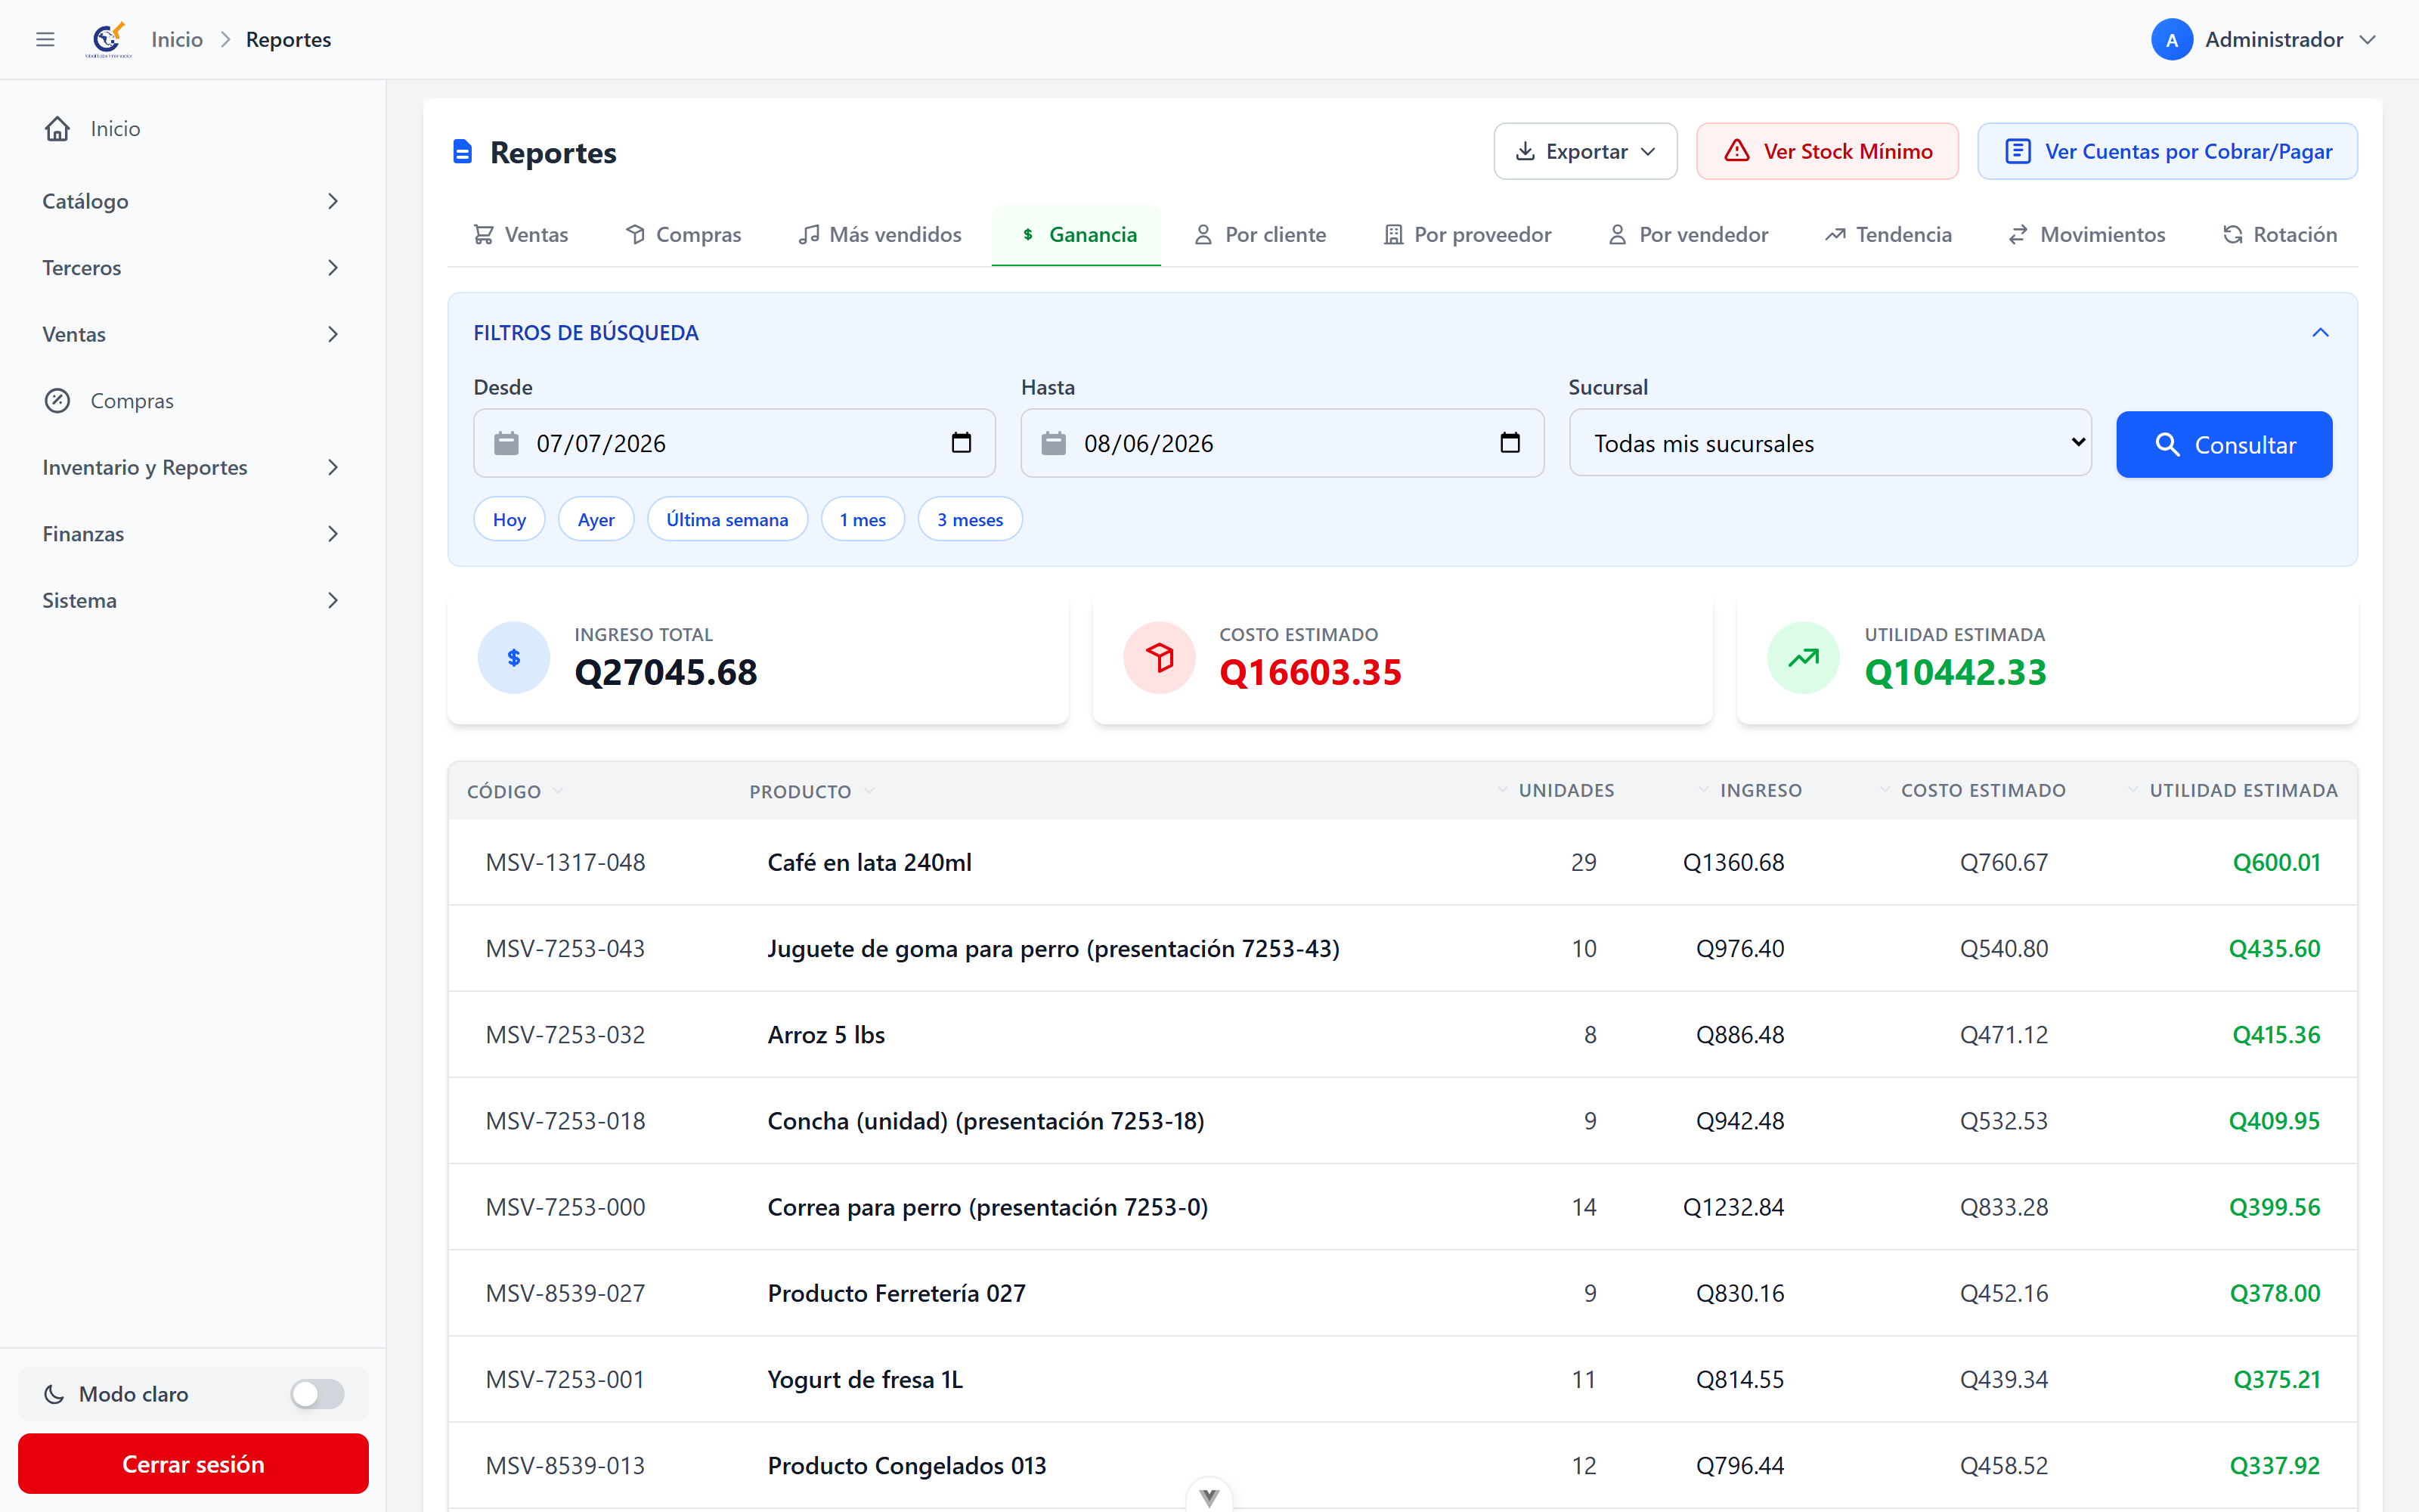Switch to the Más vendidos tab
The height and width of the screenshot is (1512, 2419).
(x=880, y=235)
